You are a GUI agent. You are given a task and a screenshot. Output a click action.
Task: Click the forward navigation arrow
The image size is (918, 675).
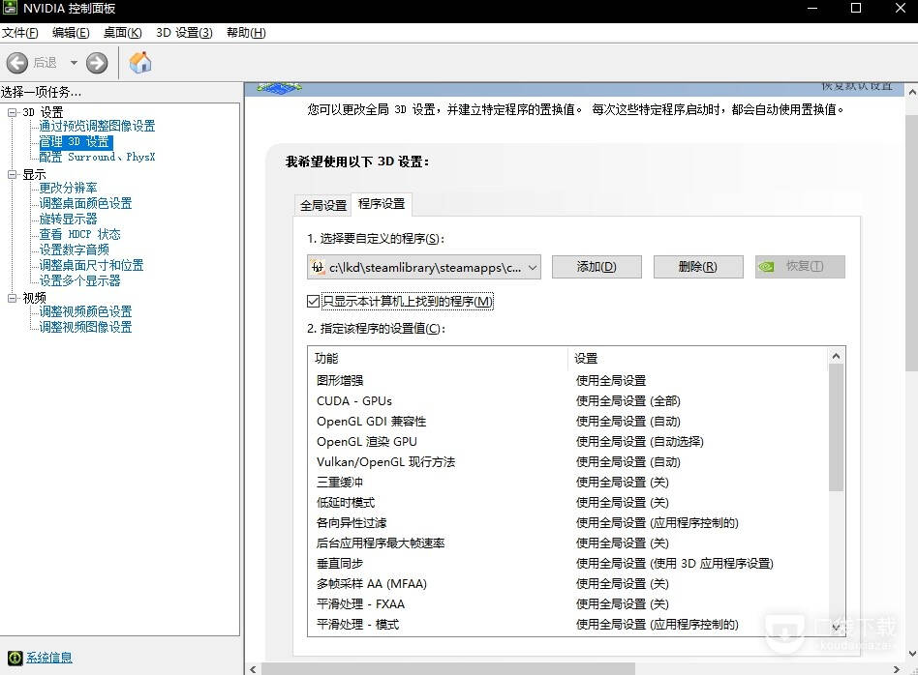pyautogui.click(x=94, y=62)
